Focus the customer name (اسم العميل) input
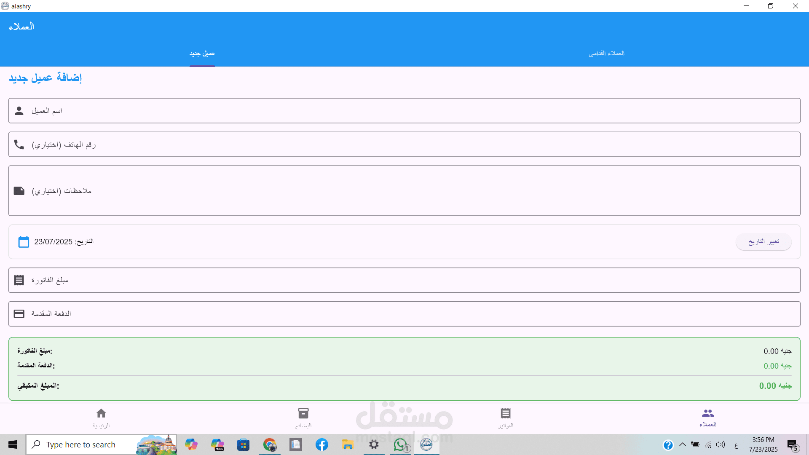 click(x=404, y=111)
